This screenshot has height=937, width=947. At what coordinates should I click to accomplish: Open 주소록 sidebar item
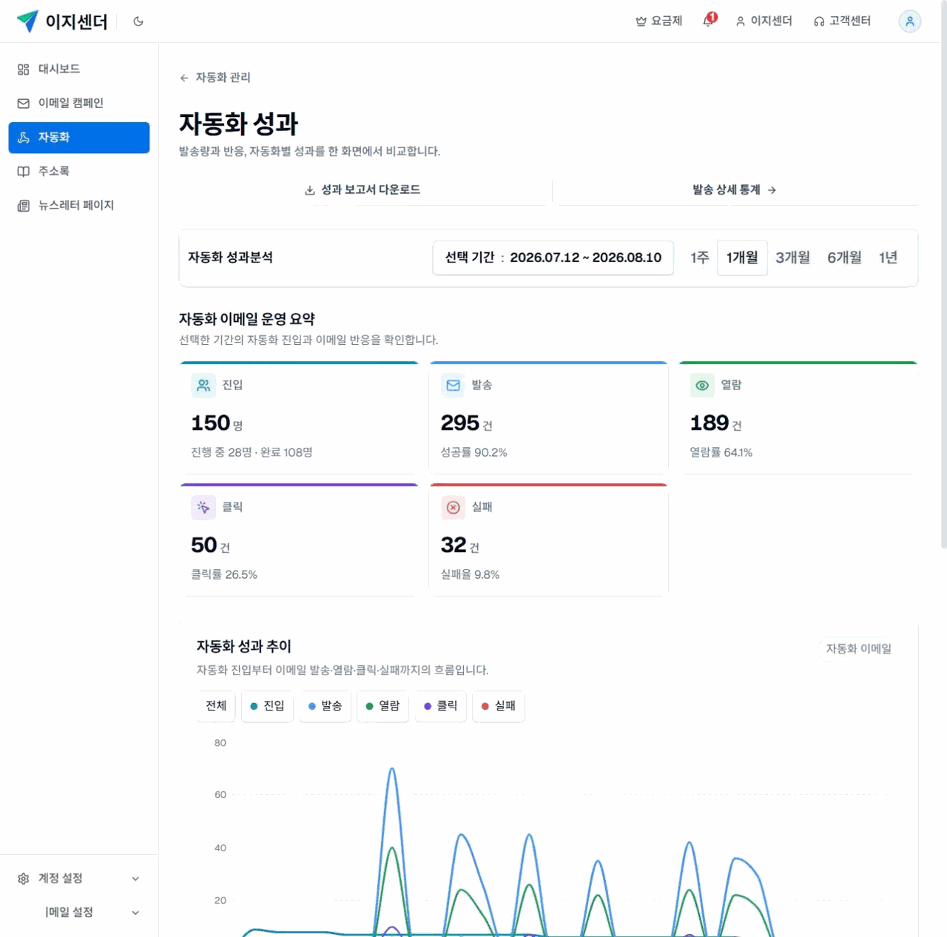click(x=79, y=171)
